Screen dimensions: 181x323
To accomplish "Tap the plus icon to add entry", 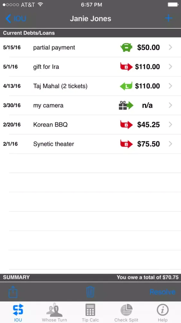I will (168, 18).
